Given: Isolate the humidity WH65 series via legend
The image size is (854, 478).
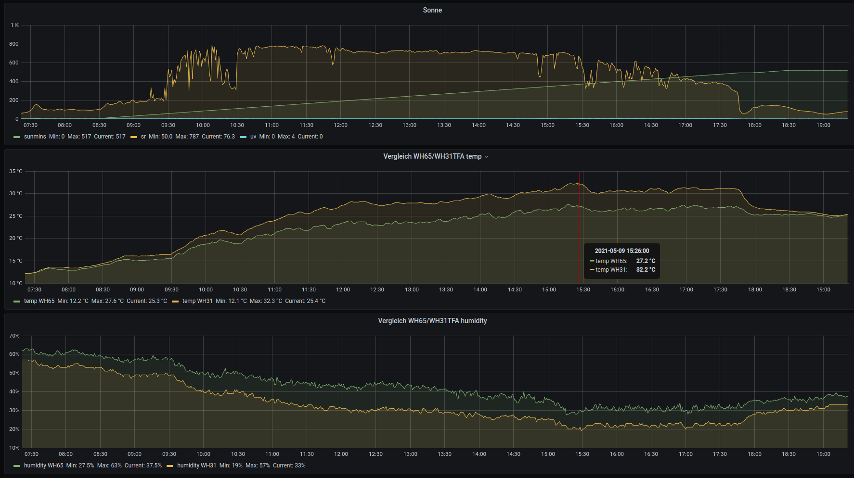Looking at the screenshot, I should [x=43, y=465].
